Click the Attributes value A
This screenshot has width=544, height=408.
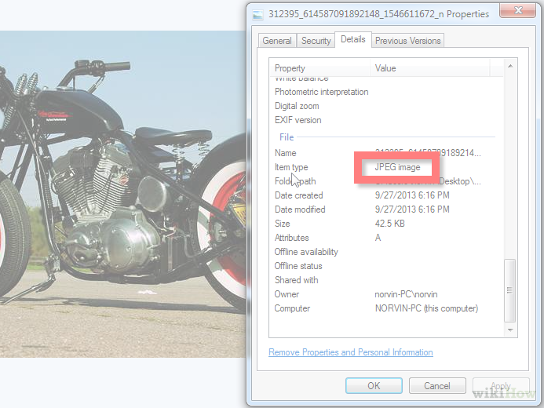pyautogui.click(x=378, y=238)
